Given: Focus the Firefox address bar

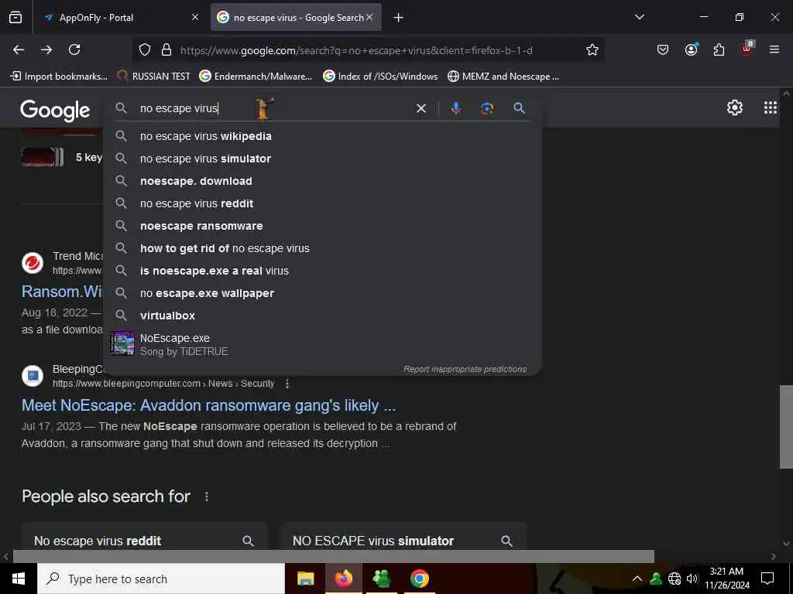Looking at the screenshot, I should coord(356,50).
